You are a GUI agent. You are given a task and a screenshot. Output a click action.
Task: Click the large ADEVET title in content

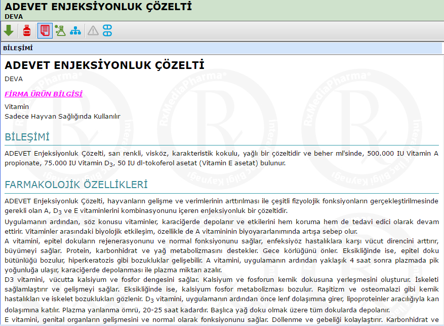click(x=104, y=65)
